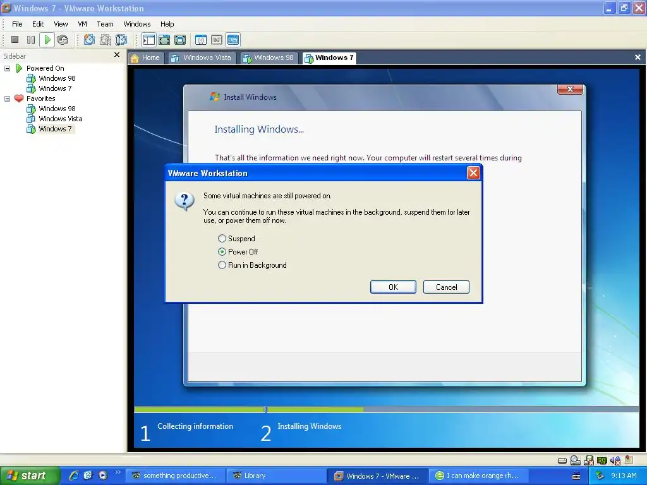Image resolution: width=647 pixels, height=485 pixels.
Task: Click the floppy drive status icon
Action: [589, 460]
